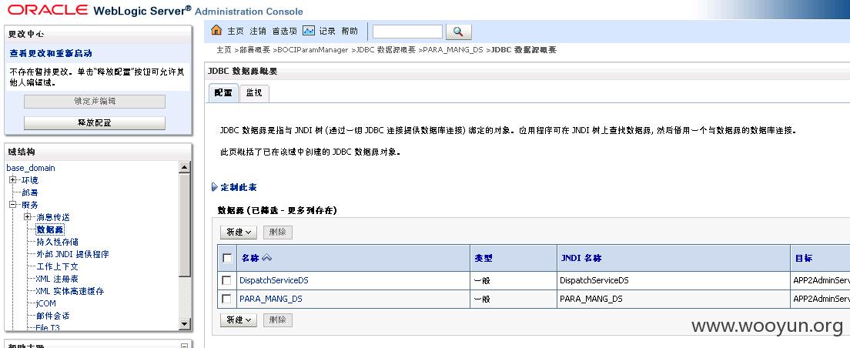Check the PARA_MANG_DS row checkbox
Screen dimensions: 850x348
coord(226,299)
